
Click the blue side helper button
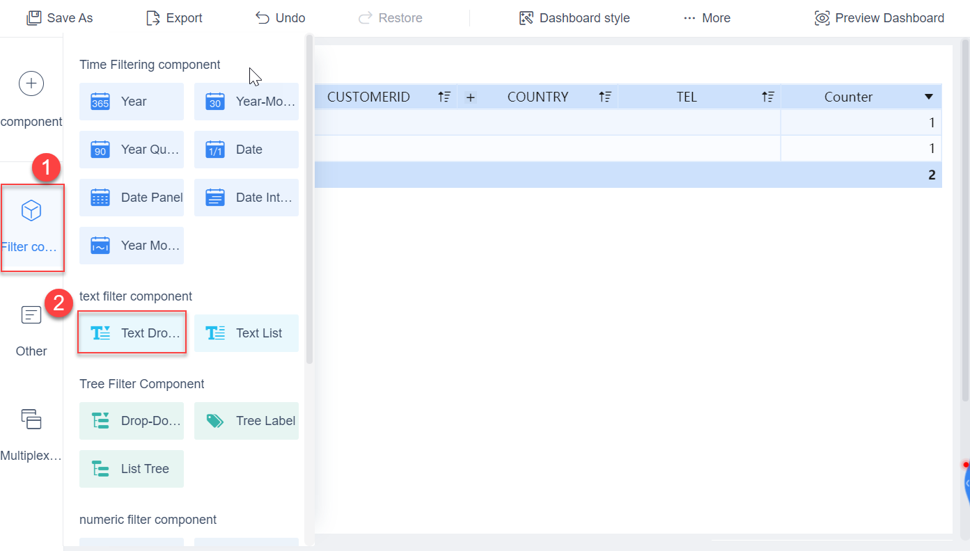967,484
